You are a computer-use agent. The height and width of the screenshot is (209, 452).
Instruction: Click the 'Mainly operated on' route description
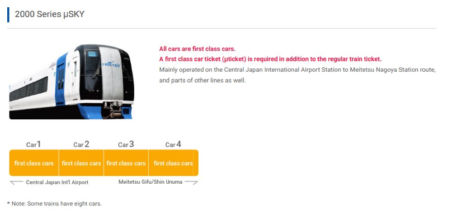tap(297, 75)
